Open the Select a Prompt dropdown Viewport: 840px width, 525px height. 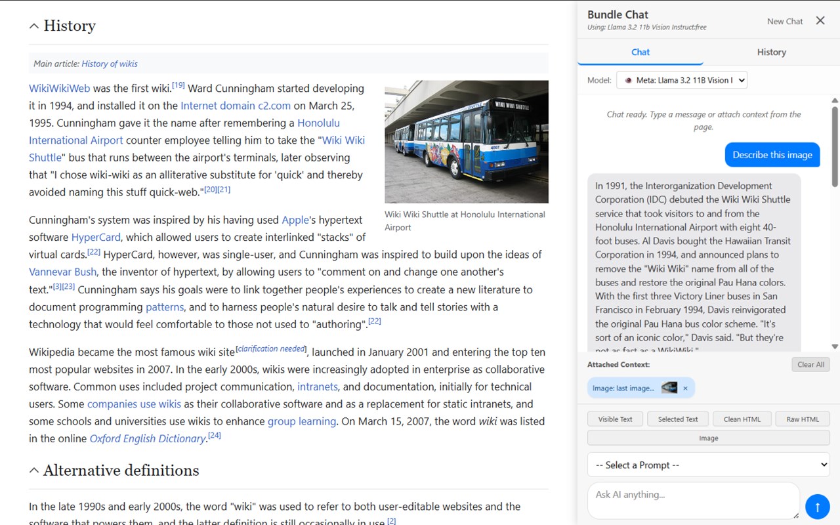point(709,465)
